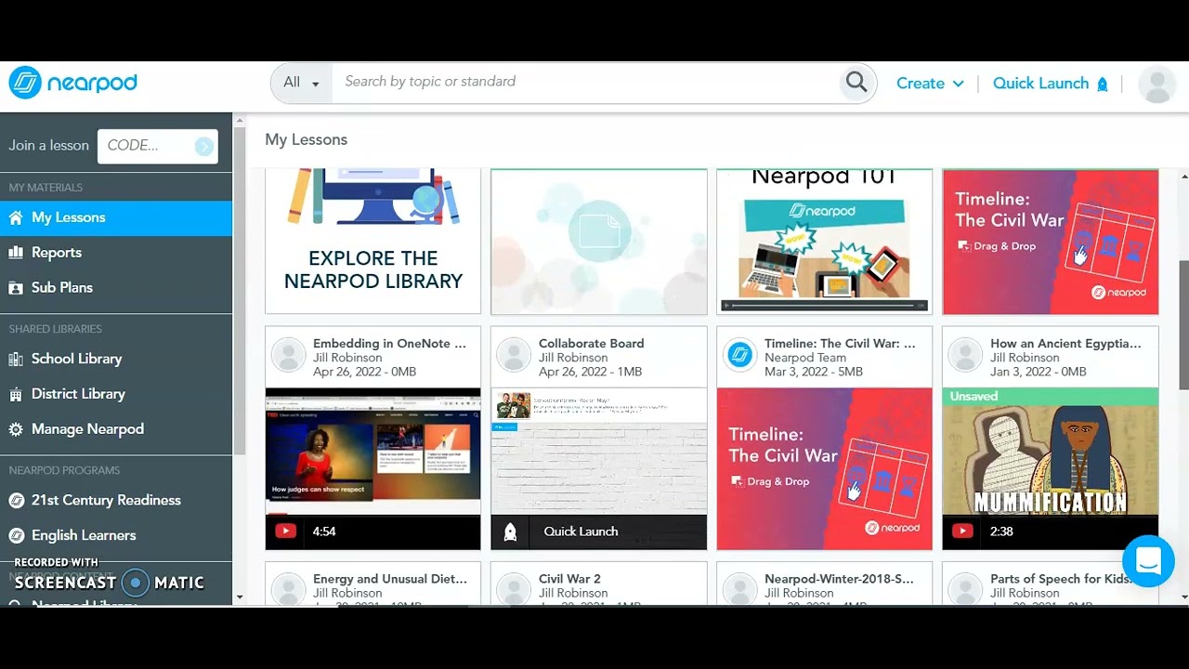Viewport: 1189px width, 669px height.
Task: Click the Reports bar chart icon
Action: 16,253
